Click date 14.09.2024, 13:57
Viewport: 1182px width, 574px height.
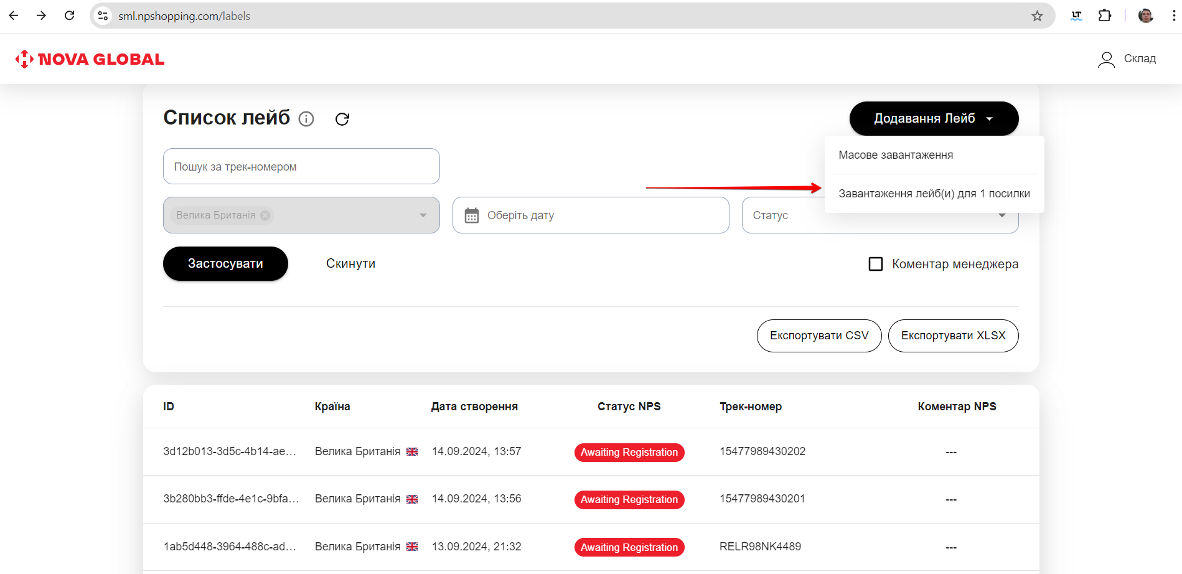click(477, 451)
